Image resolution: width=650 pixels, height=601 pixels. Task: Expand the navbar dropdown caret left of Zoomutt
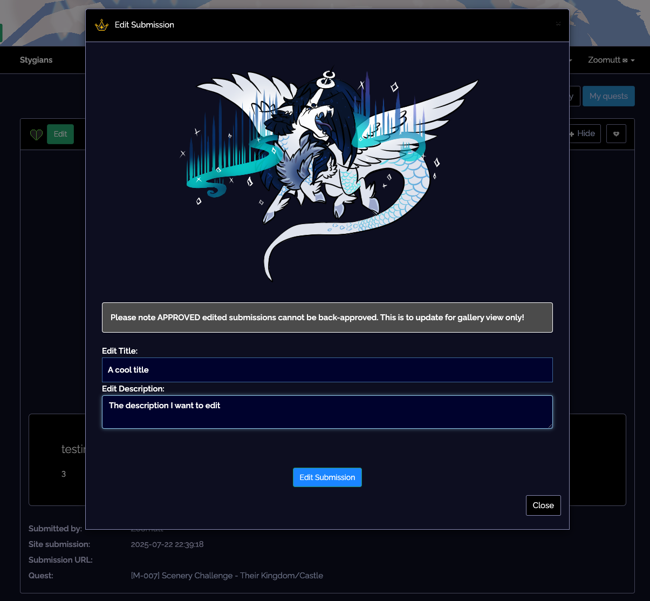point(570,60)
